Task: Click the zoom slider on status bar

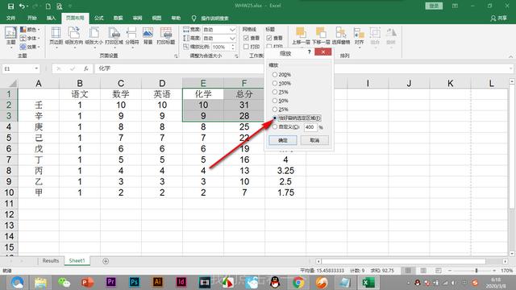Action: point(476,271)
